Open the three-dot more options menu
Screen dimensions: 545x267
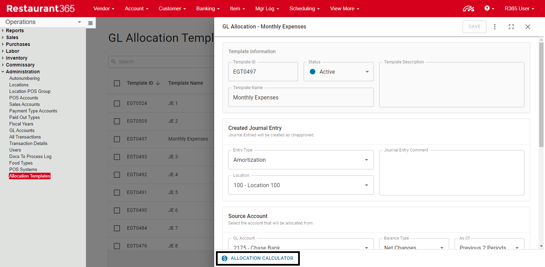tap(495, 27)
